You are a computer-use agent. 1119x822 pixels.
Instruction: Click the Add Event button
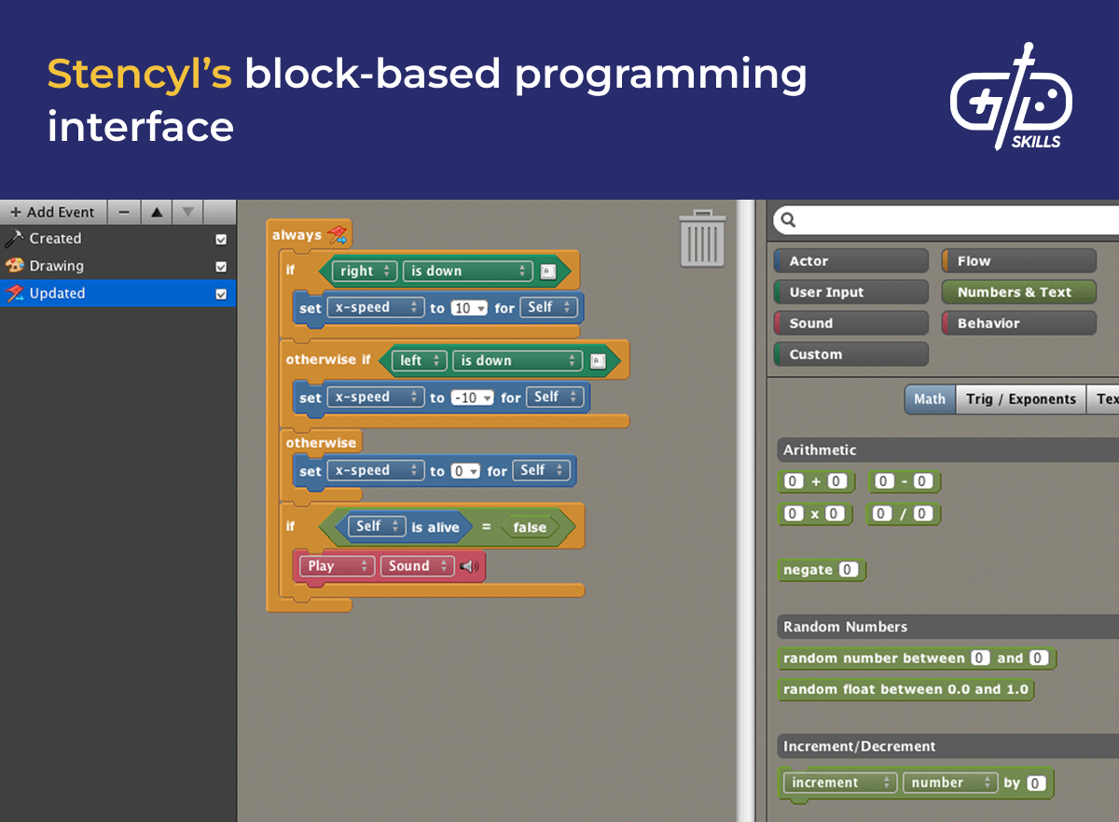[x=53, y=212]
